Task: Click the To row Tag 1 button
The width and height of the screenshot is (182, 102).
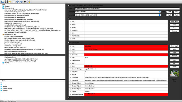Action: tap(169, 15)
